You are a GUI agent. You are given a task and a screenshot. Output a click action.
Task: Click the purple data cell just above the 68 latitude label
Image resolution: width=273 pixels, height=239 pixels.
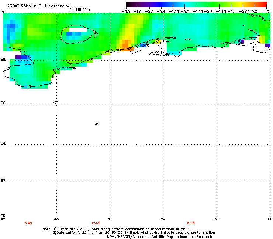[x=18, y=57]
